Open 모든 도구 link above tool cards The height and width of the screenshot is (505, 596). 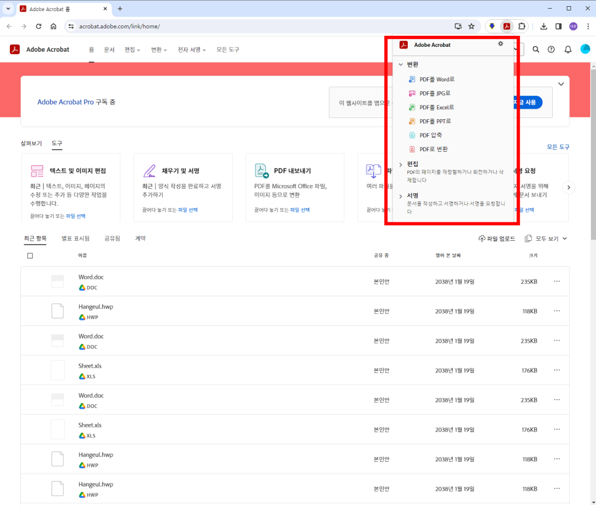pyautogui.click(x=558, y=147)
